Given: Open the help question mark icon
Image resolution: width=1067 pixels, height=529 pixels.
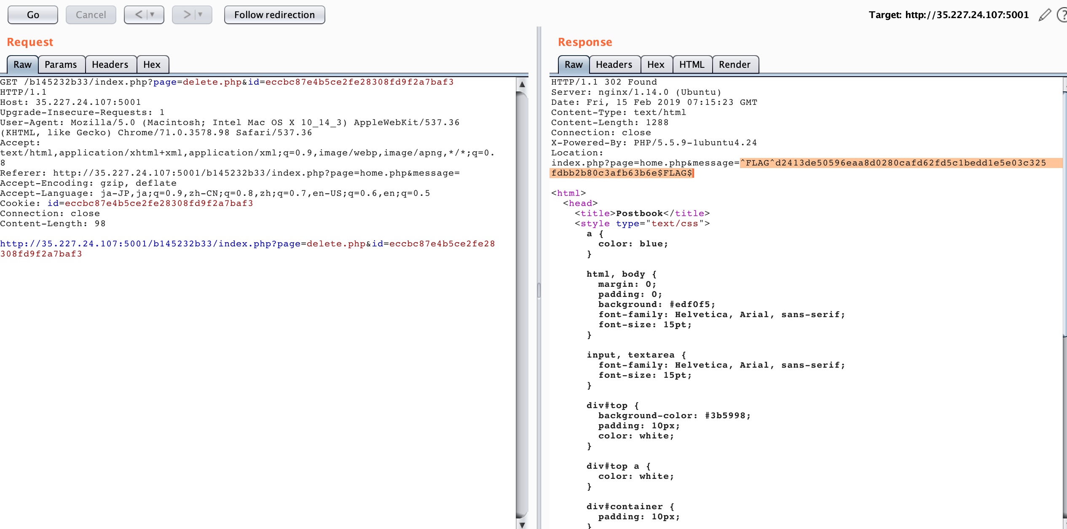Looking at the screenshot, I should tap(1062, 15).
